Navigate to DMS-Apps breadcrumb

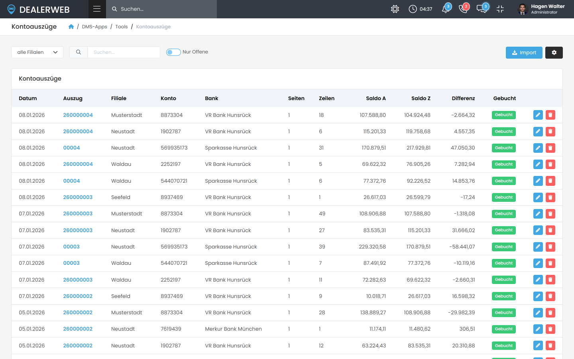94,27
